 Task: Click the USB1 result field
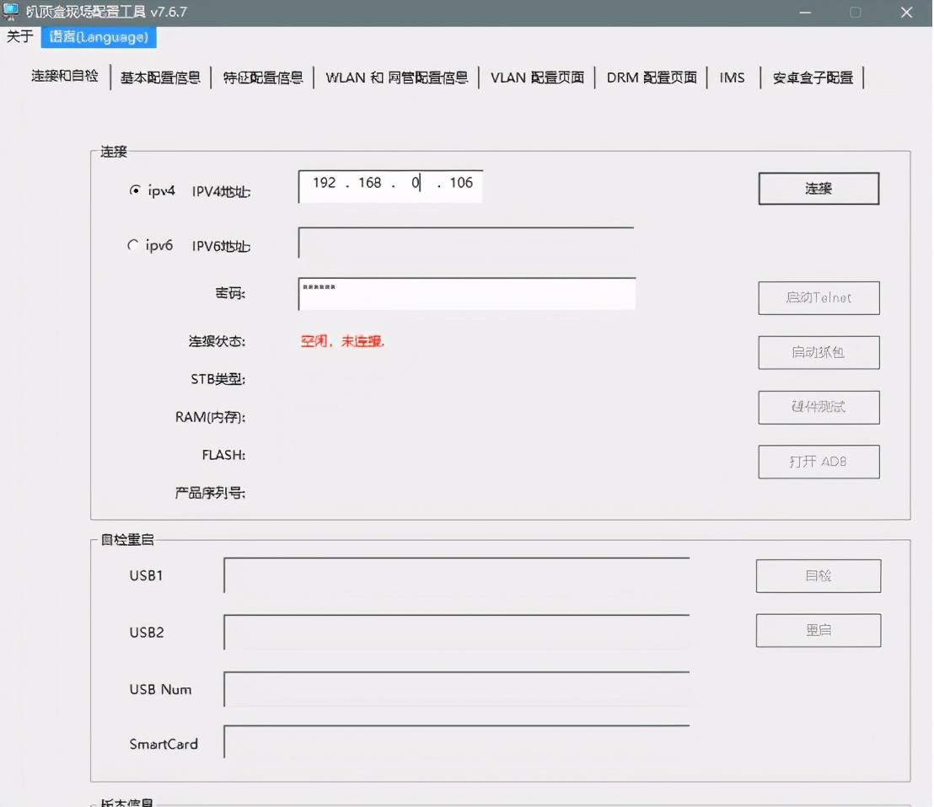click(457, 575)
